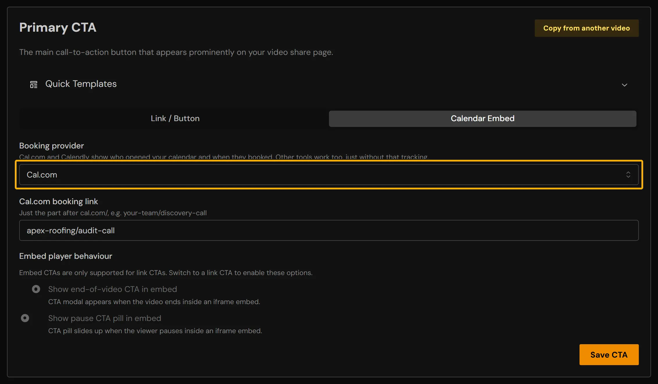This screenshot has height=384, width=658.
Task: Click the Booking provider label
Action: tap(51, 146)
